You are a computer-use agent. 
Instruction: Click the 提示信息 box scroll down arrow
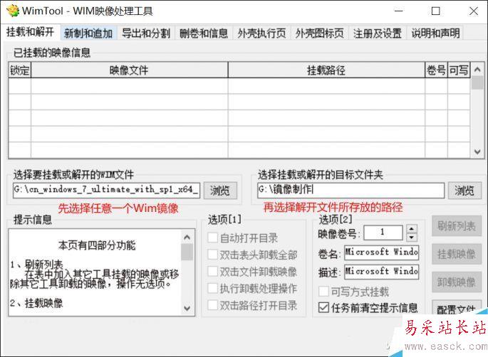point(187,308)
